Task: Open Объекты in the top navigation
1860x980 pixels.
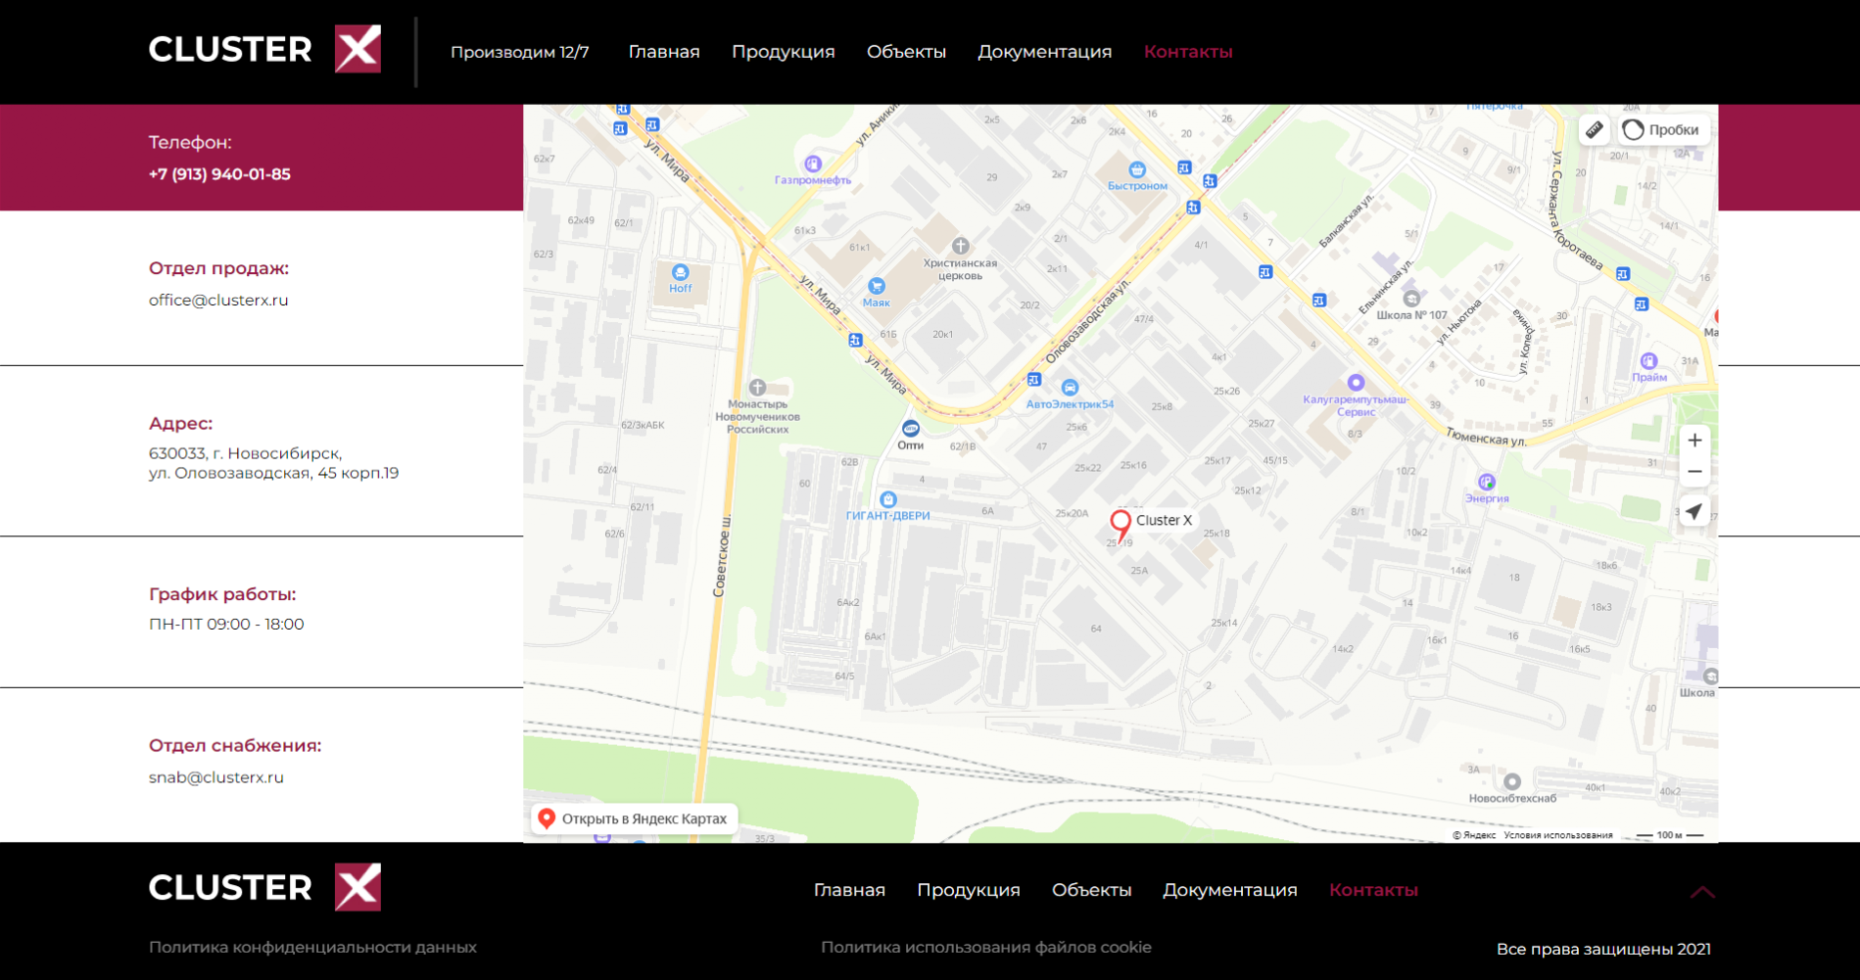Action: (906, 52)
